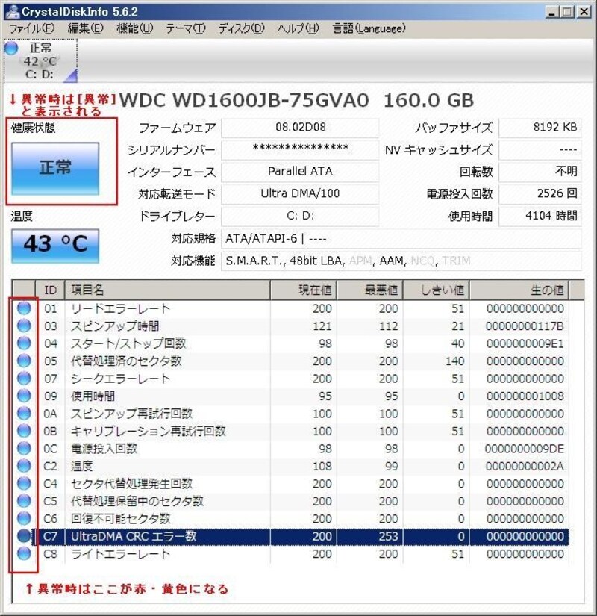Click the power-on hours field 4104 時間
Screen dimensions: 597x616
pos(540,216)
